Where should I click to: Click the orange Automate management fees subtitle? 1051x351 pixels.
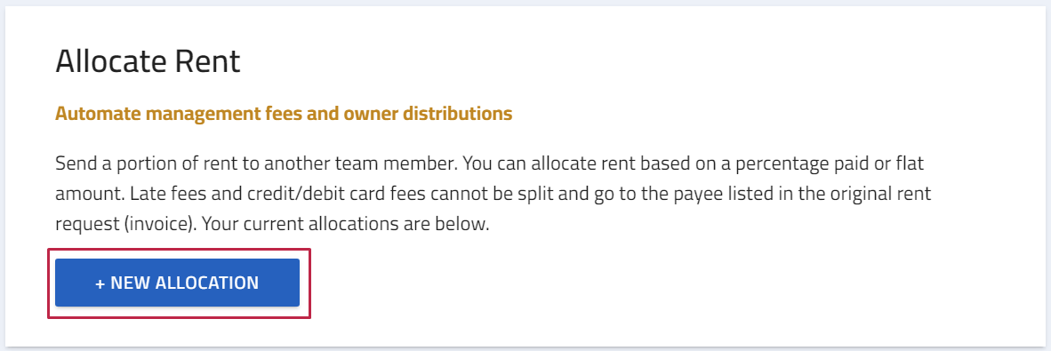[284, 114]
